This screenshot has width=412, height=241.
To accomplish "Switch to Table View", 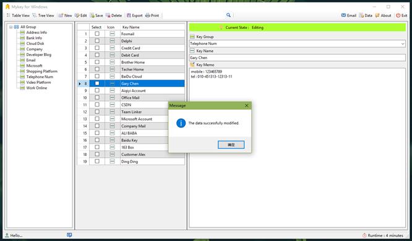I will [18, 15].
